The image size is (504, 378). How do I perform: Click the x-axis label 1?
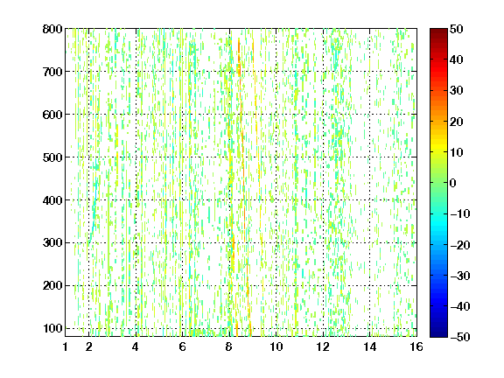(66, 346)
